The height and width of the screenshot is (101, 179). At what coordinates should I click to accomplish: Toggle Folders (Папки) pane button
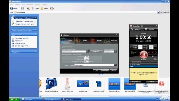[44, 8]
